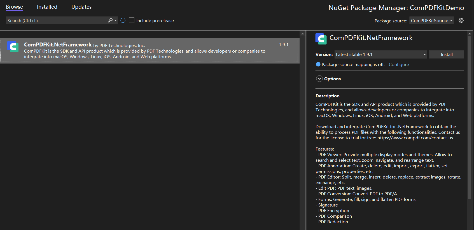This screenshot has width=474, height=230.
Task: Open the NuGet settings gear
Action: (461, 20)
